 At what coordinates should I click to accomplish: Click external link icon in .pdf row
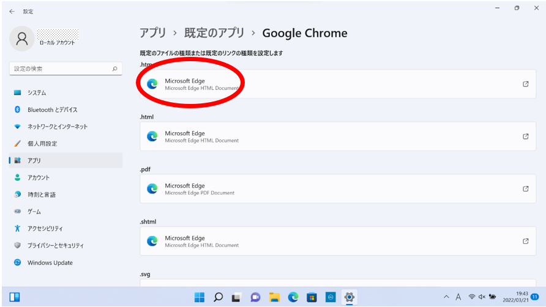pos(526,188)
